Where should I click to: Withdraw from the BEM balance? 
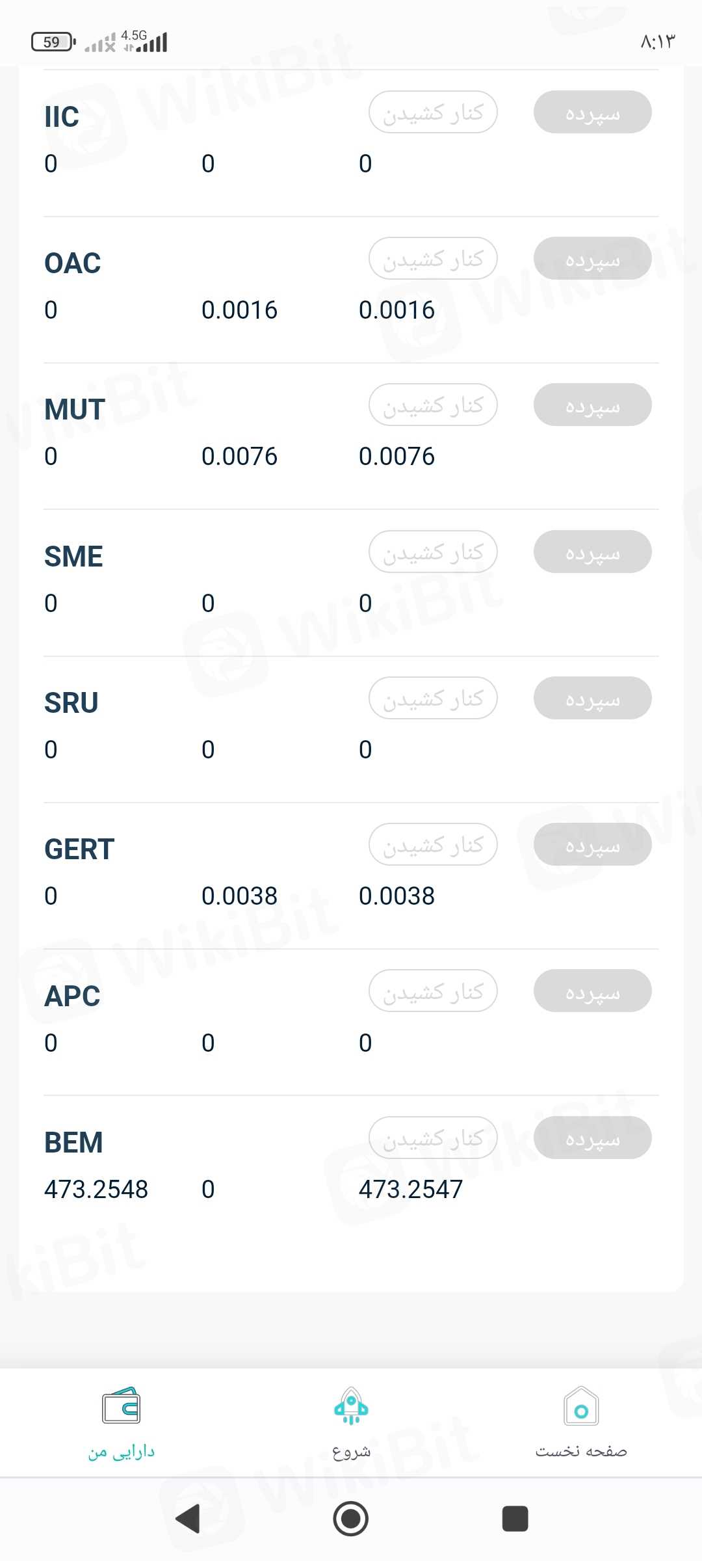click(433, 1138)
